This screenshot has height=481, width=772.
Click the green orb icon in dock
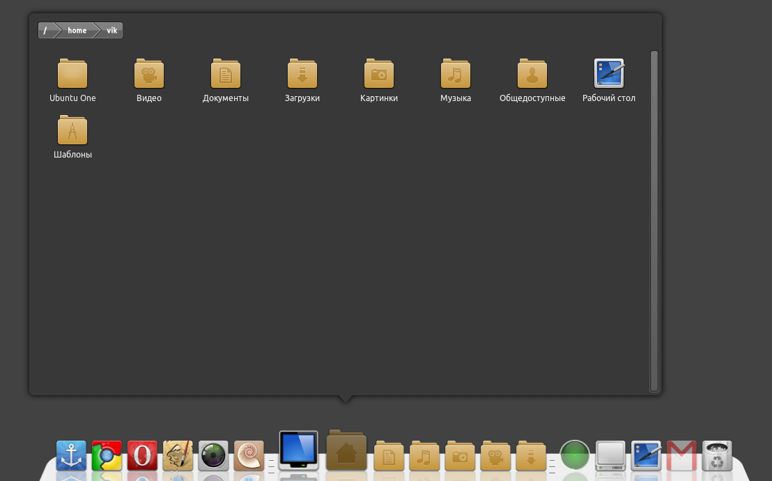[x=575, y=455]
